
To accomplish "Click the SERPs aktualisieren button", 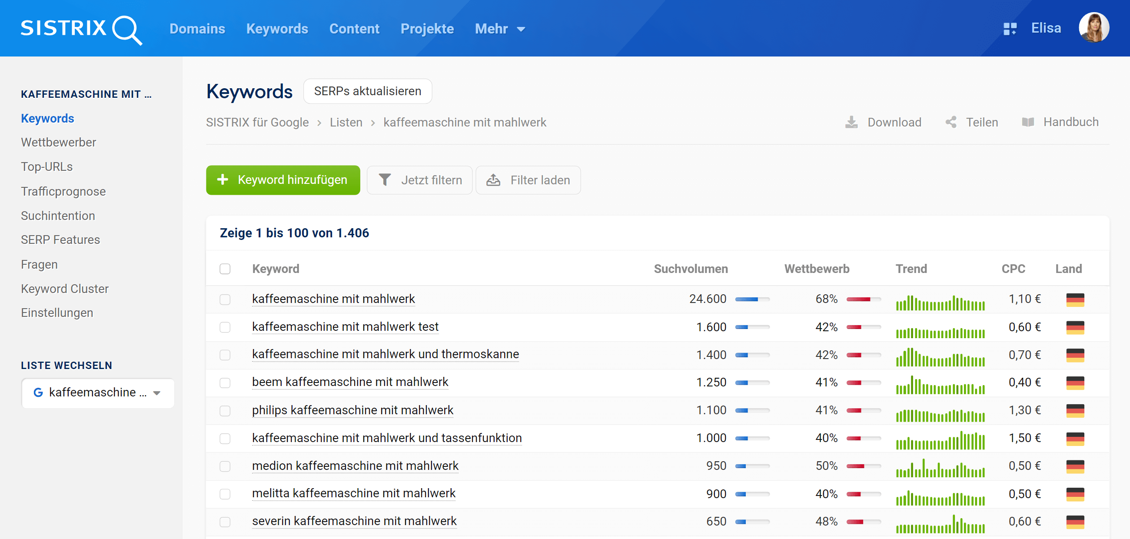I will tap(368, 91).
